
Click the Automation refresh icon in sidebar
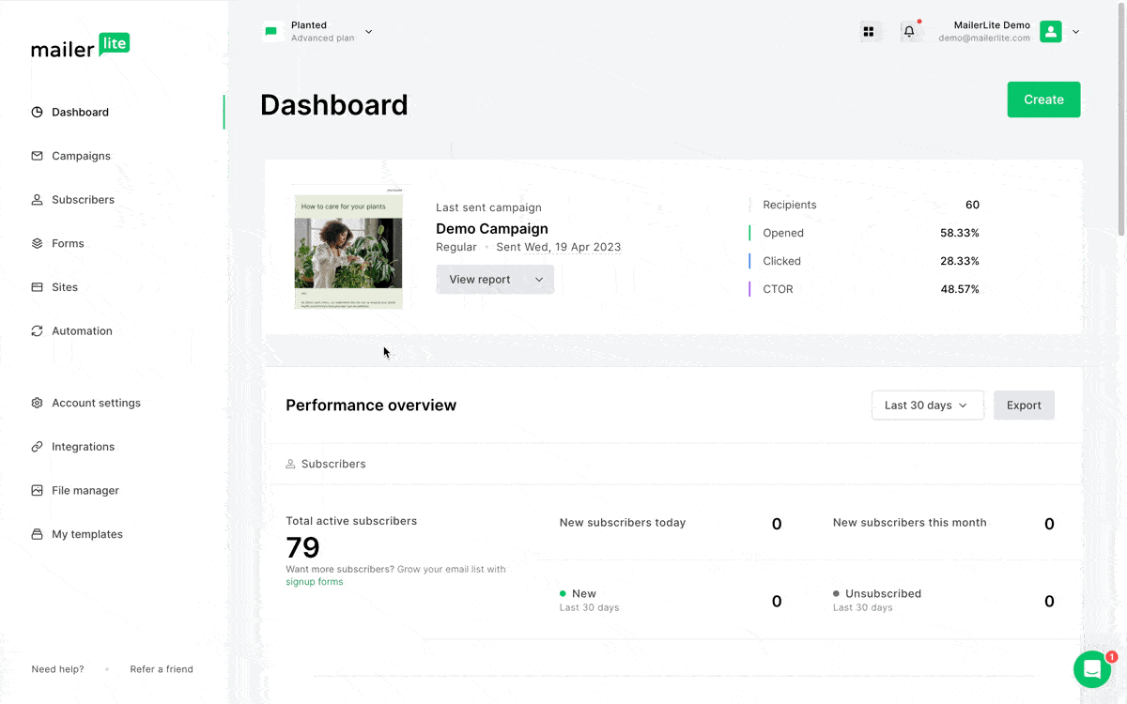coord(38,331)
